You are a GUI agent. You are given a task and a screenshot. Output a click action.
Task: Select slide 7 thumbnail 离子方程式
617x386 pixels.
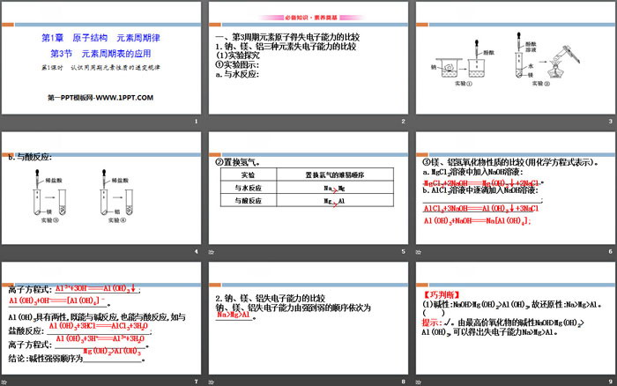(x=101, y=318)
